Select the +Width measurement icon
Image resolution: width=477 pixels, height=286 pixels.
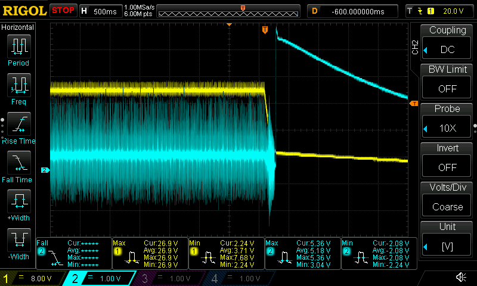tap(19, 201)
